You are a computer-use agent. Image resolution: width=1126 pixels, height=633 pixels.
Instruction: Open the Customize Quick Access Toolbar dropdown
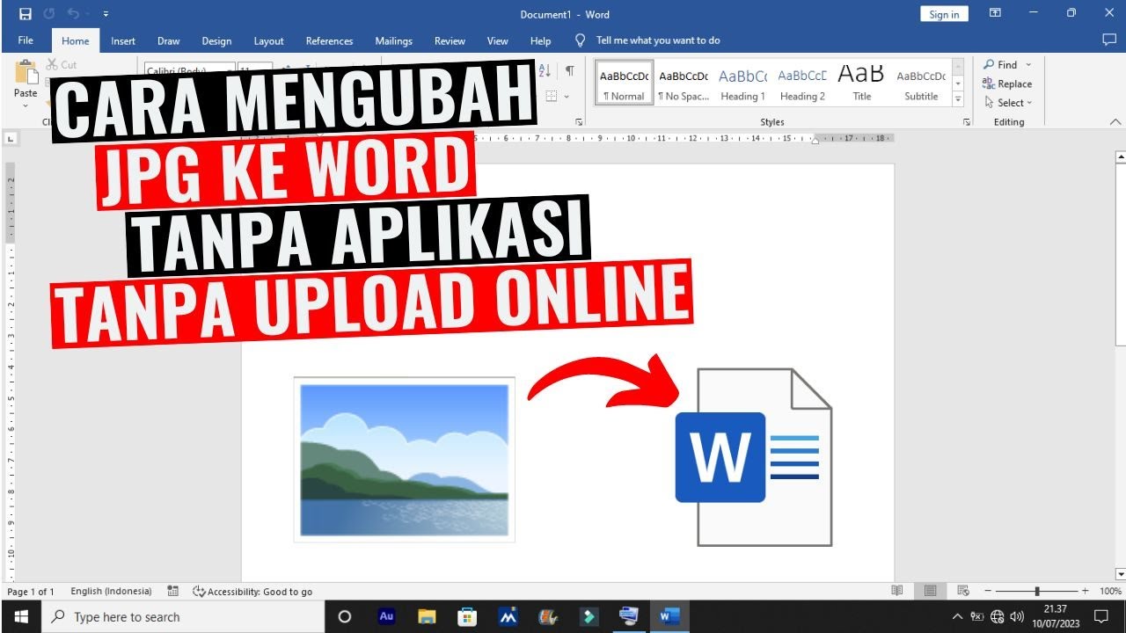pos(106,14)
